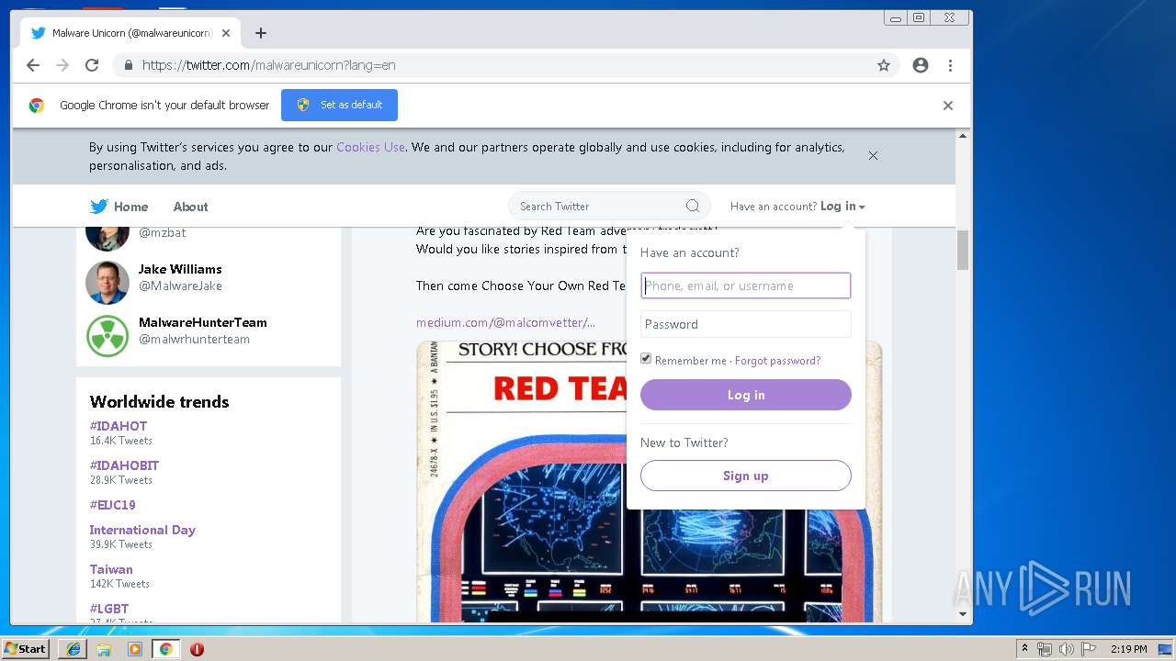Screen dimensions: 1176x661
Task: Open the Windows Start button
Action: (25, 649)
